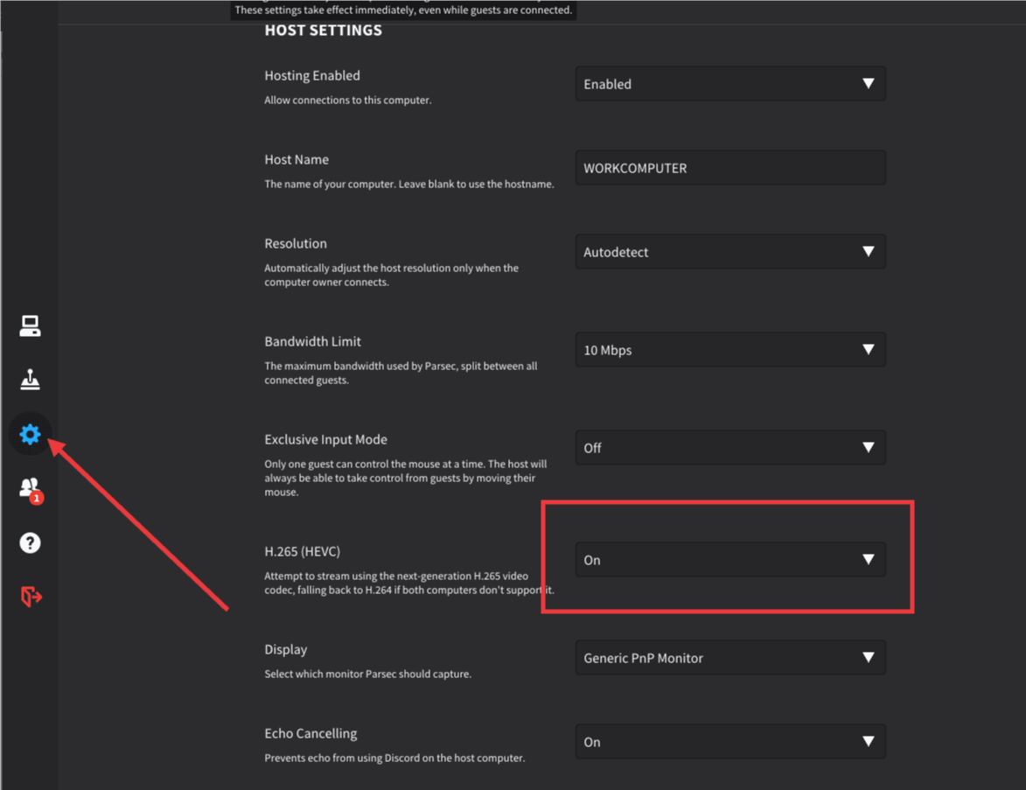Click the Echo Cancelling setting label
The width and height of the screenshot is (1026, 790).
[311, 733]
